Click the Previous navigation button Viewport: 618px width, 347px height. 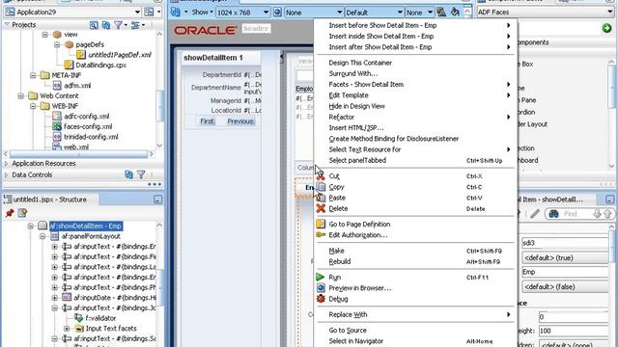coord(240,121)
